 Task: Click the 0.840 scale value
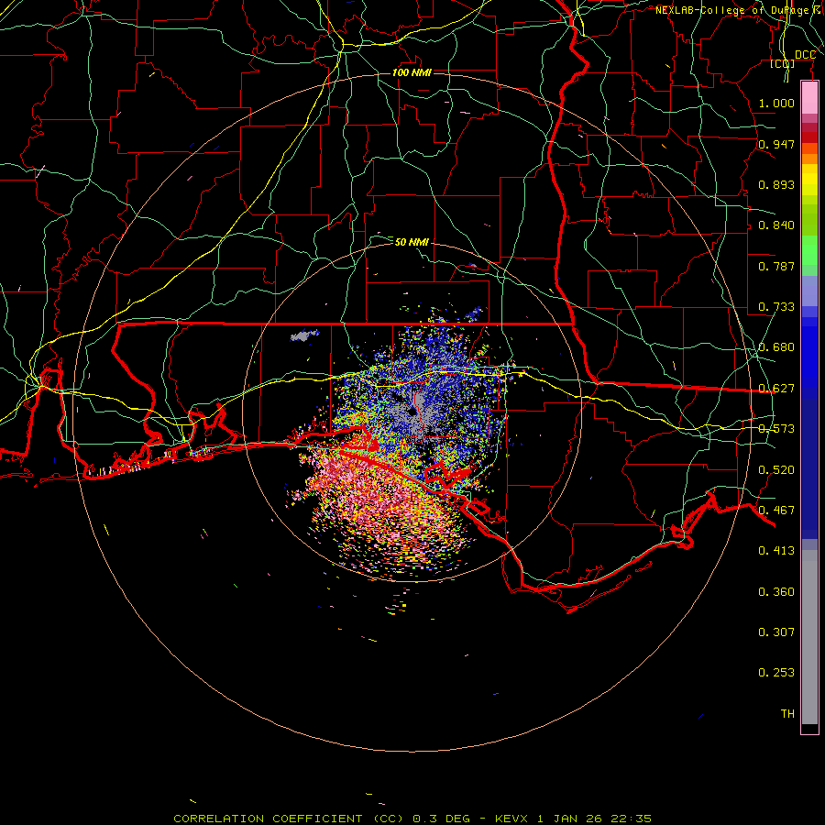click(x=776, y=225)
